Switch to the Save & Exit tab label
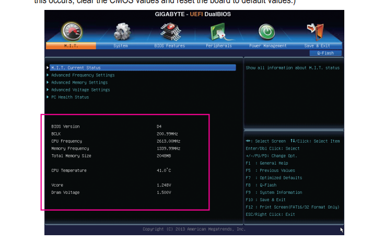 (317, 46)
